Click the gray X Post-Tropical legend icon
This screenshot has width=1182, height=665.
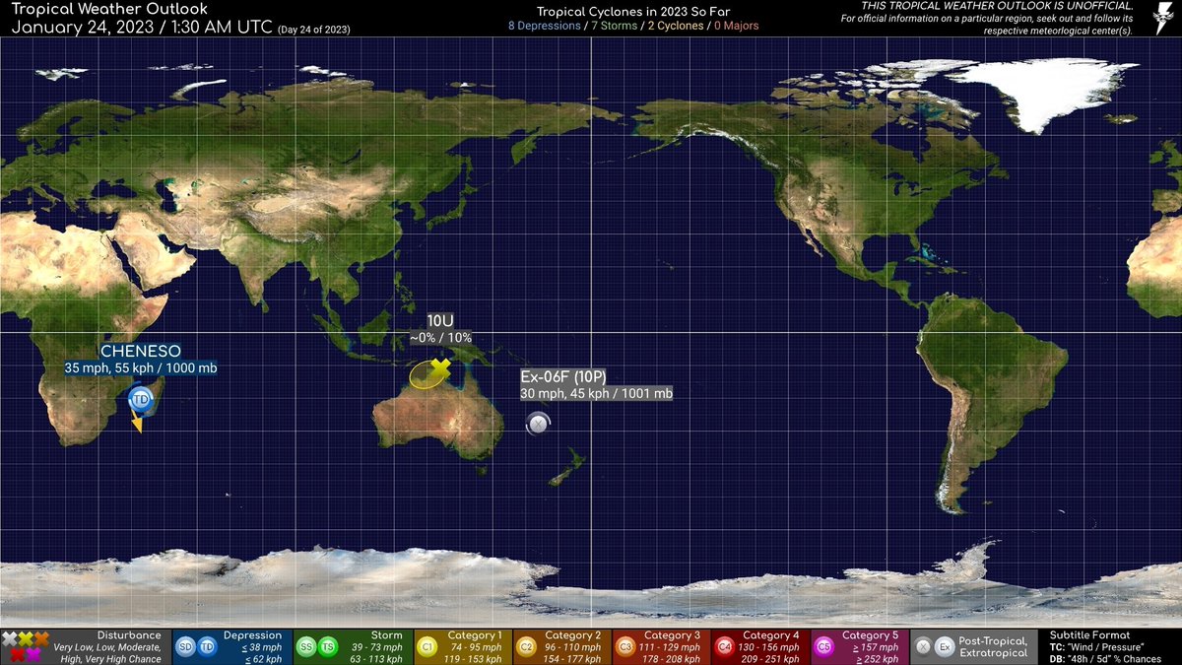[x=923, y=646]
